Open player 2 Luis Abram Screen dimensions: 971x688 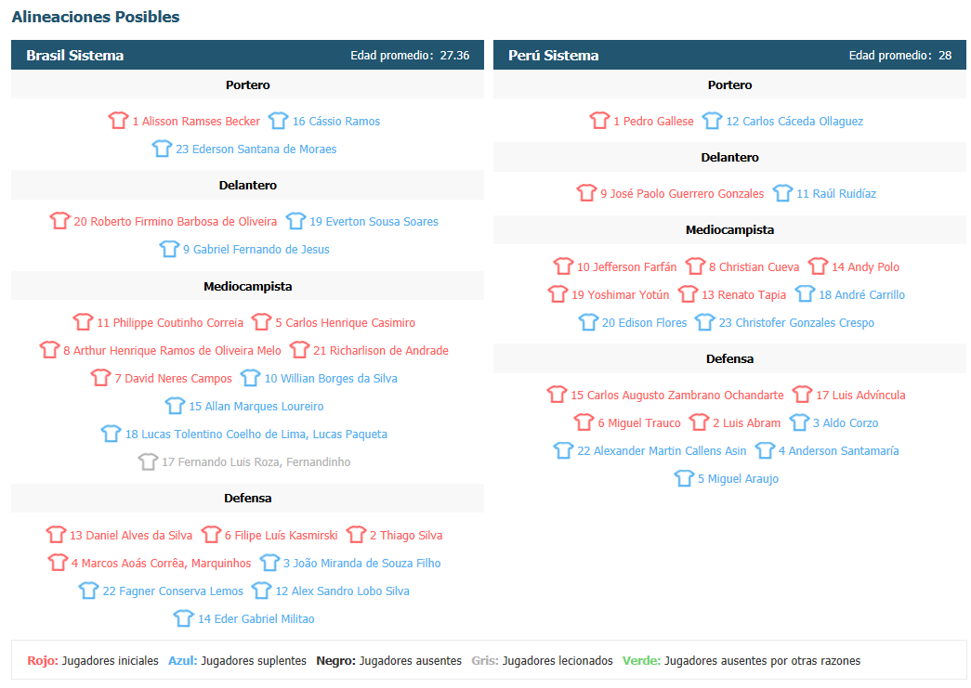[x=747, y=423]
